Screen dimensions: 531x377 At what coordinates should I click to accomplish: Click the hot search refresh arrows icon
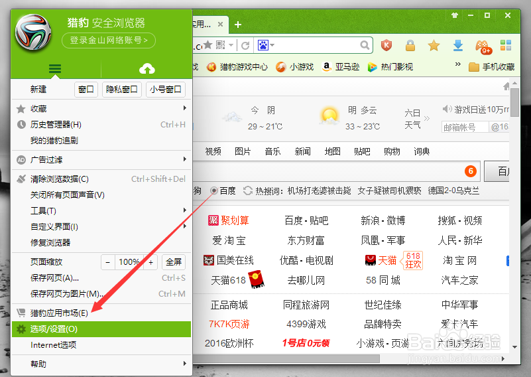(x=248, y=191)
